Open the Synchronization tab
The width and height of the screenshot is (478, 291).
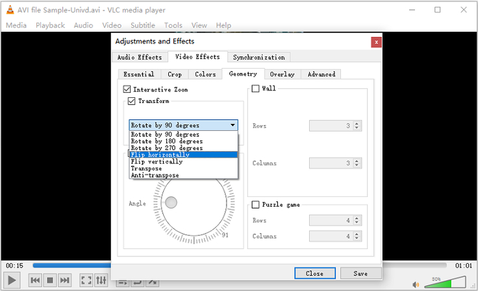pyautogui.click(x=259, y=57)
